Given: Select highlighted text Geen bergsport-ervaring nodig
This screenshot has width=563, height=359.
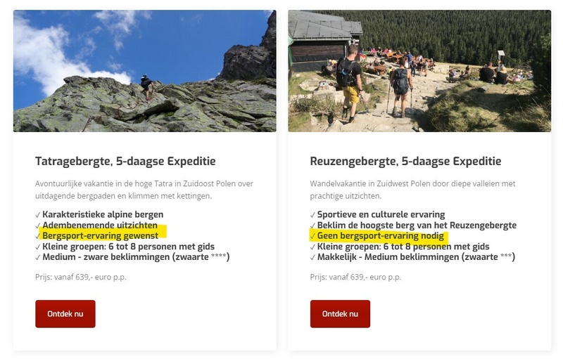Looking at the screenshot, I should tap(381, 236).
